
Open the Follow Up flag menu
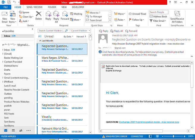tap(136, 20)
